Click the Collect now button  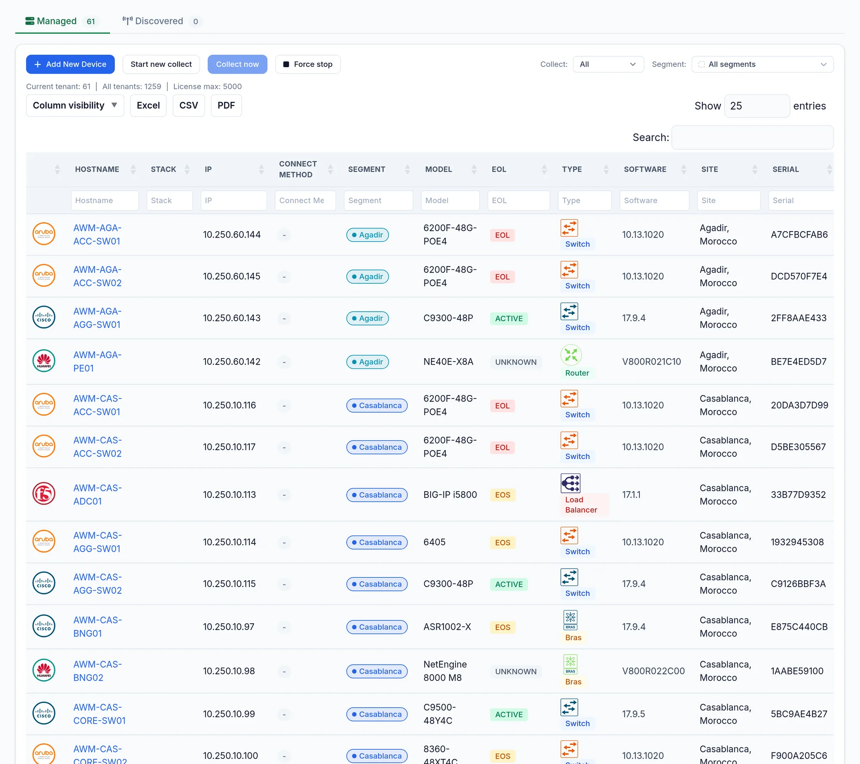click(x=237, y=64)
